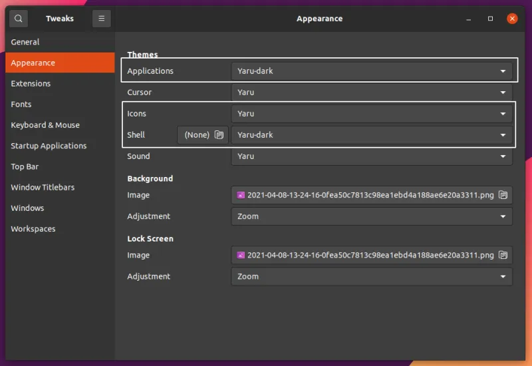The height and width of the screenshot is (366, 532).
Task: Click the Lock Screen image file browse icon
Action: click(503, 255)
